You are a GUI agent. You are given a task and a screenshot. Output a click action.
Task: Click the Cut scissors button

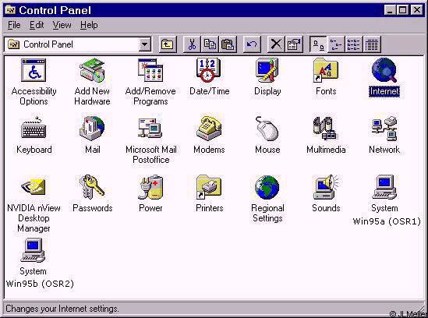point(192,44)
